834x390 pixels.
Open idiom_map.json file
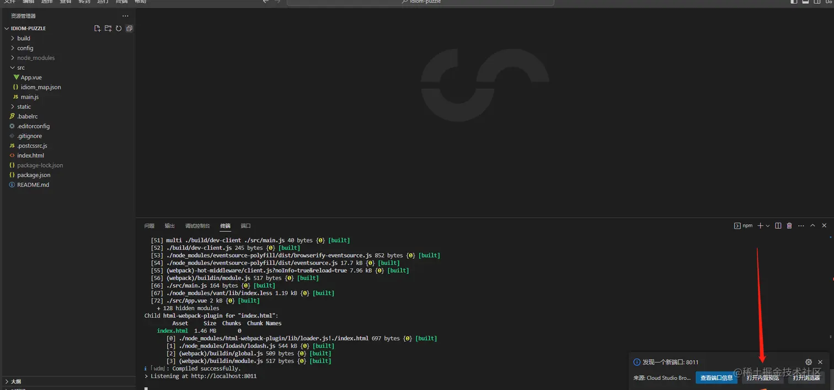point(68,87)
